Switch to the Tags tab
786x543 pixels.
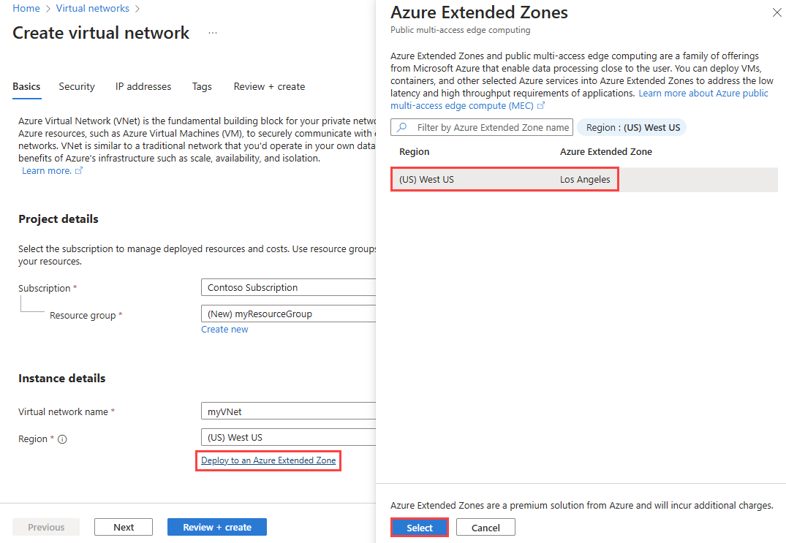202,86
